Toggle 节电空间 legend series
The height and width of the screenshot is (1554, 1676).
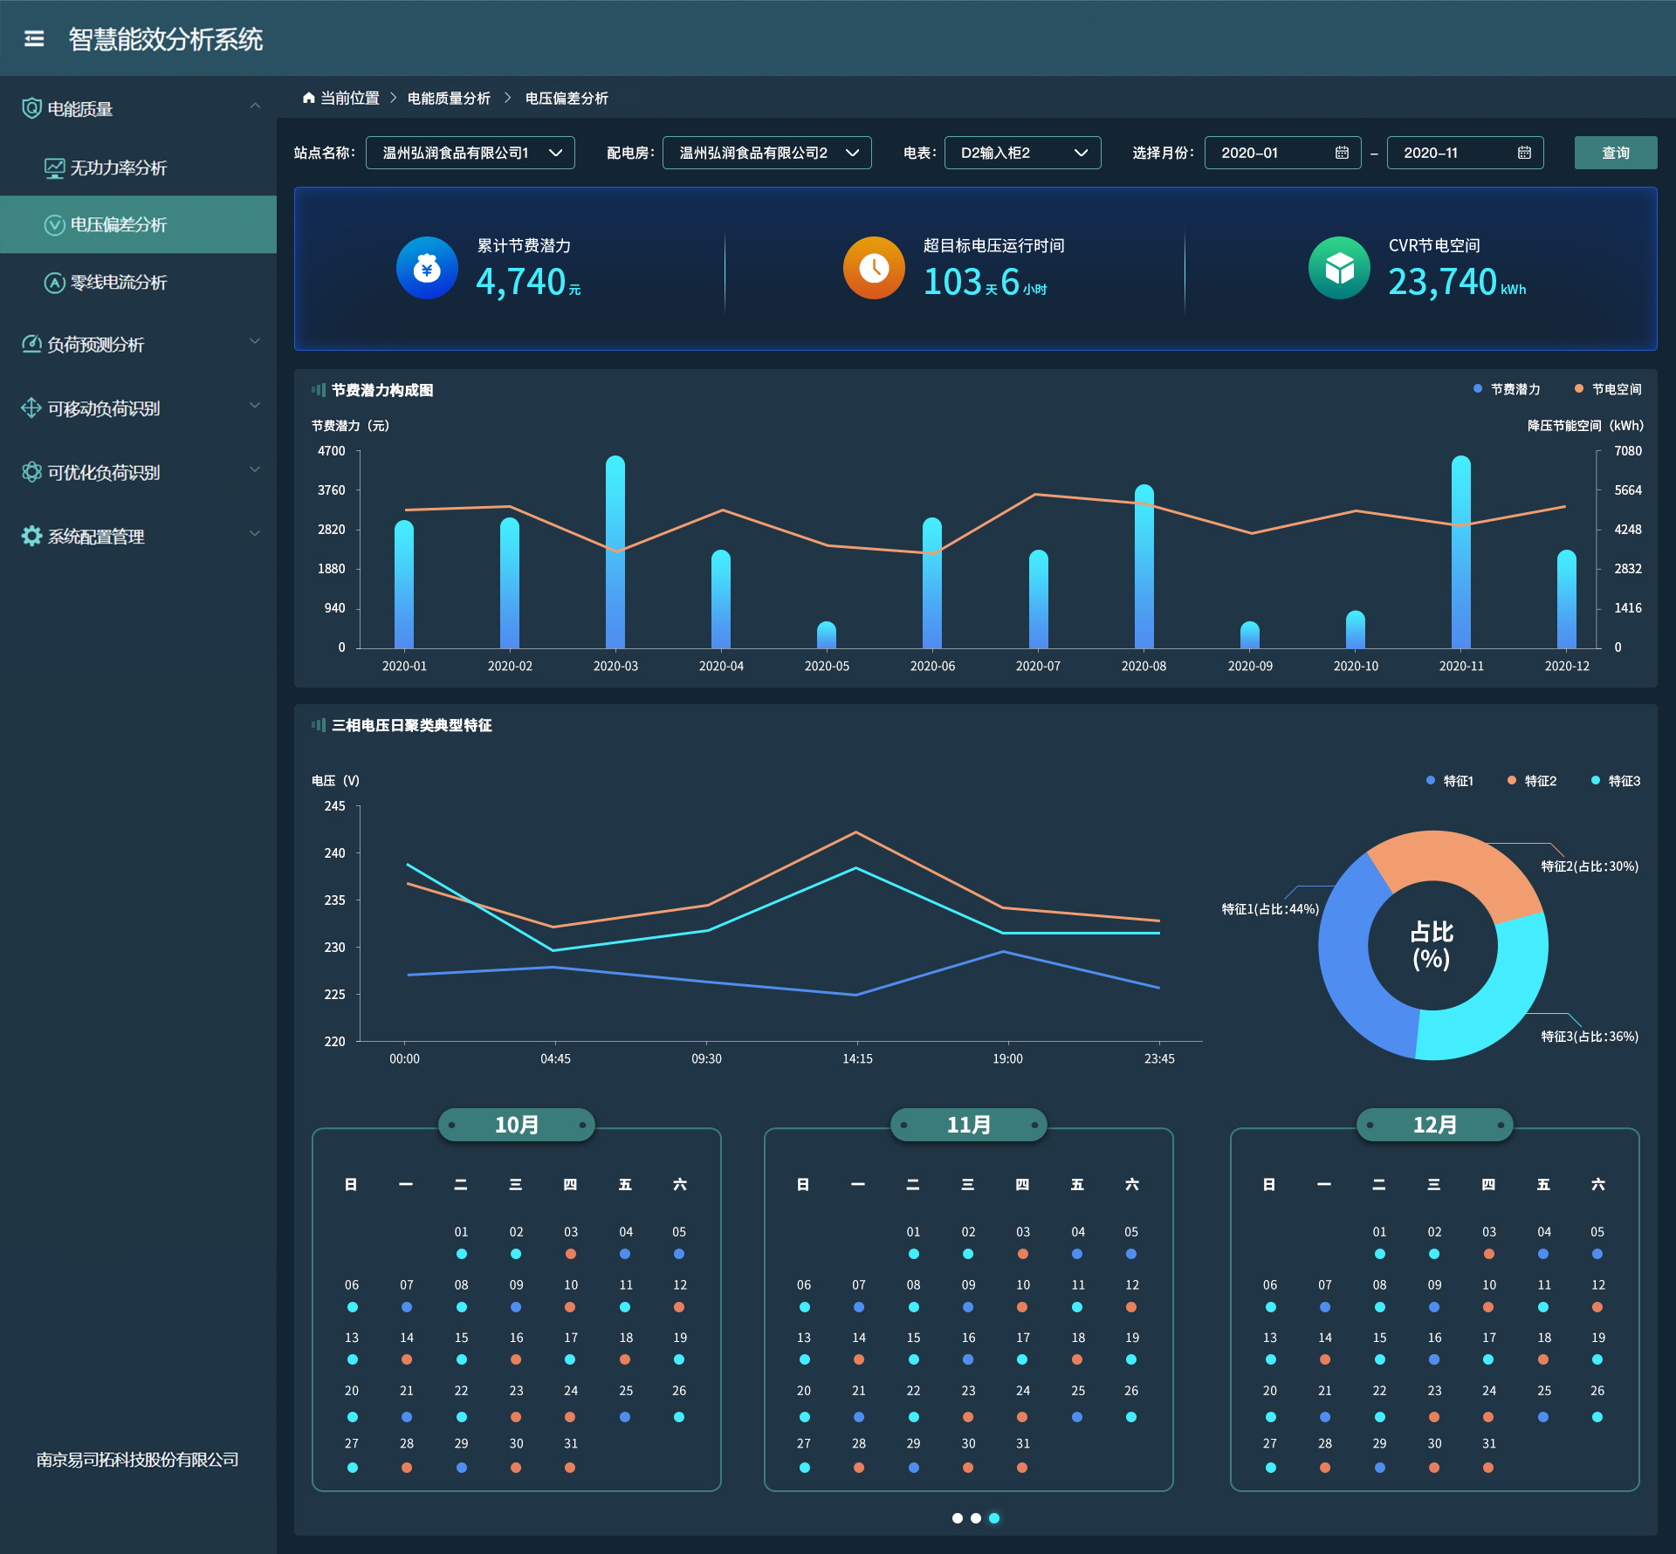pyautogui.click(x=1608, y=389)
